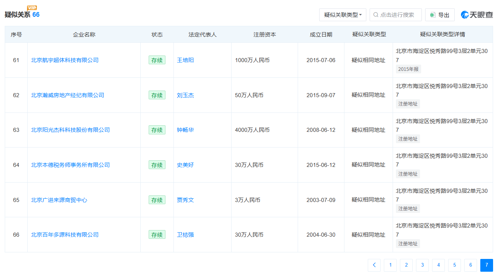This screenshot has height=275, width=496.
Task: Click the 存续 status badge for row 63
Action: pos(157,130)
